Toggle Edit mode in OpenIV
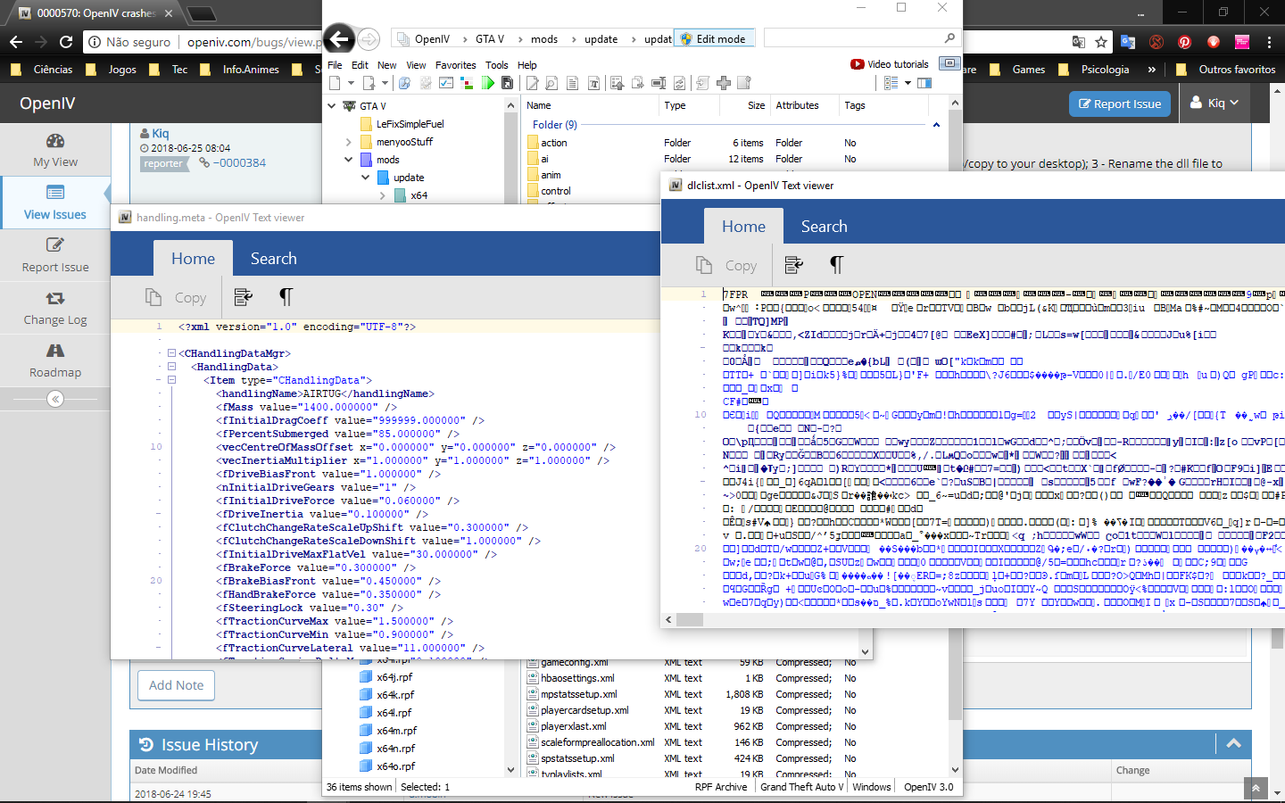 (713, 38)
